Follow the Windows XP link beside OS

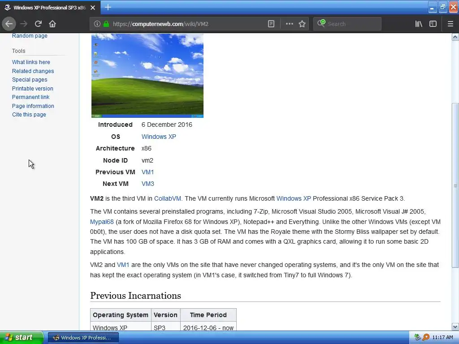click(159, 137)
